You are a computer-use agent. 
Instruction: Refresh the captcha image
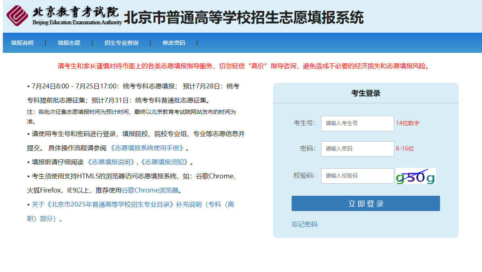tap(415, 176)
